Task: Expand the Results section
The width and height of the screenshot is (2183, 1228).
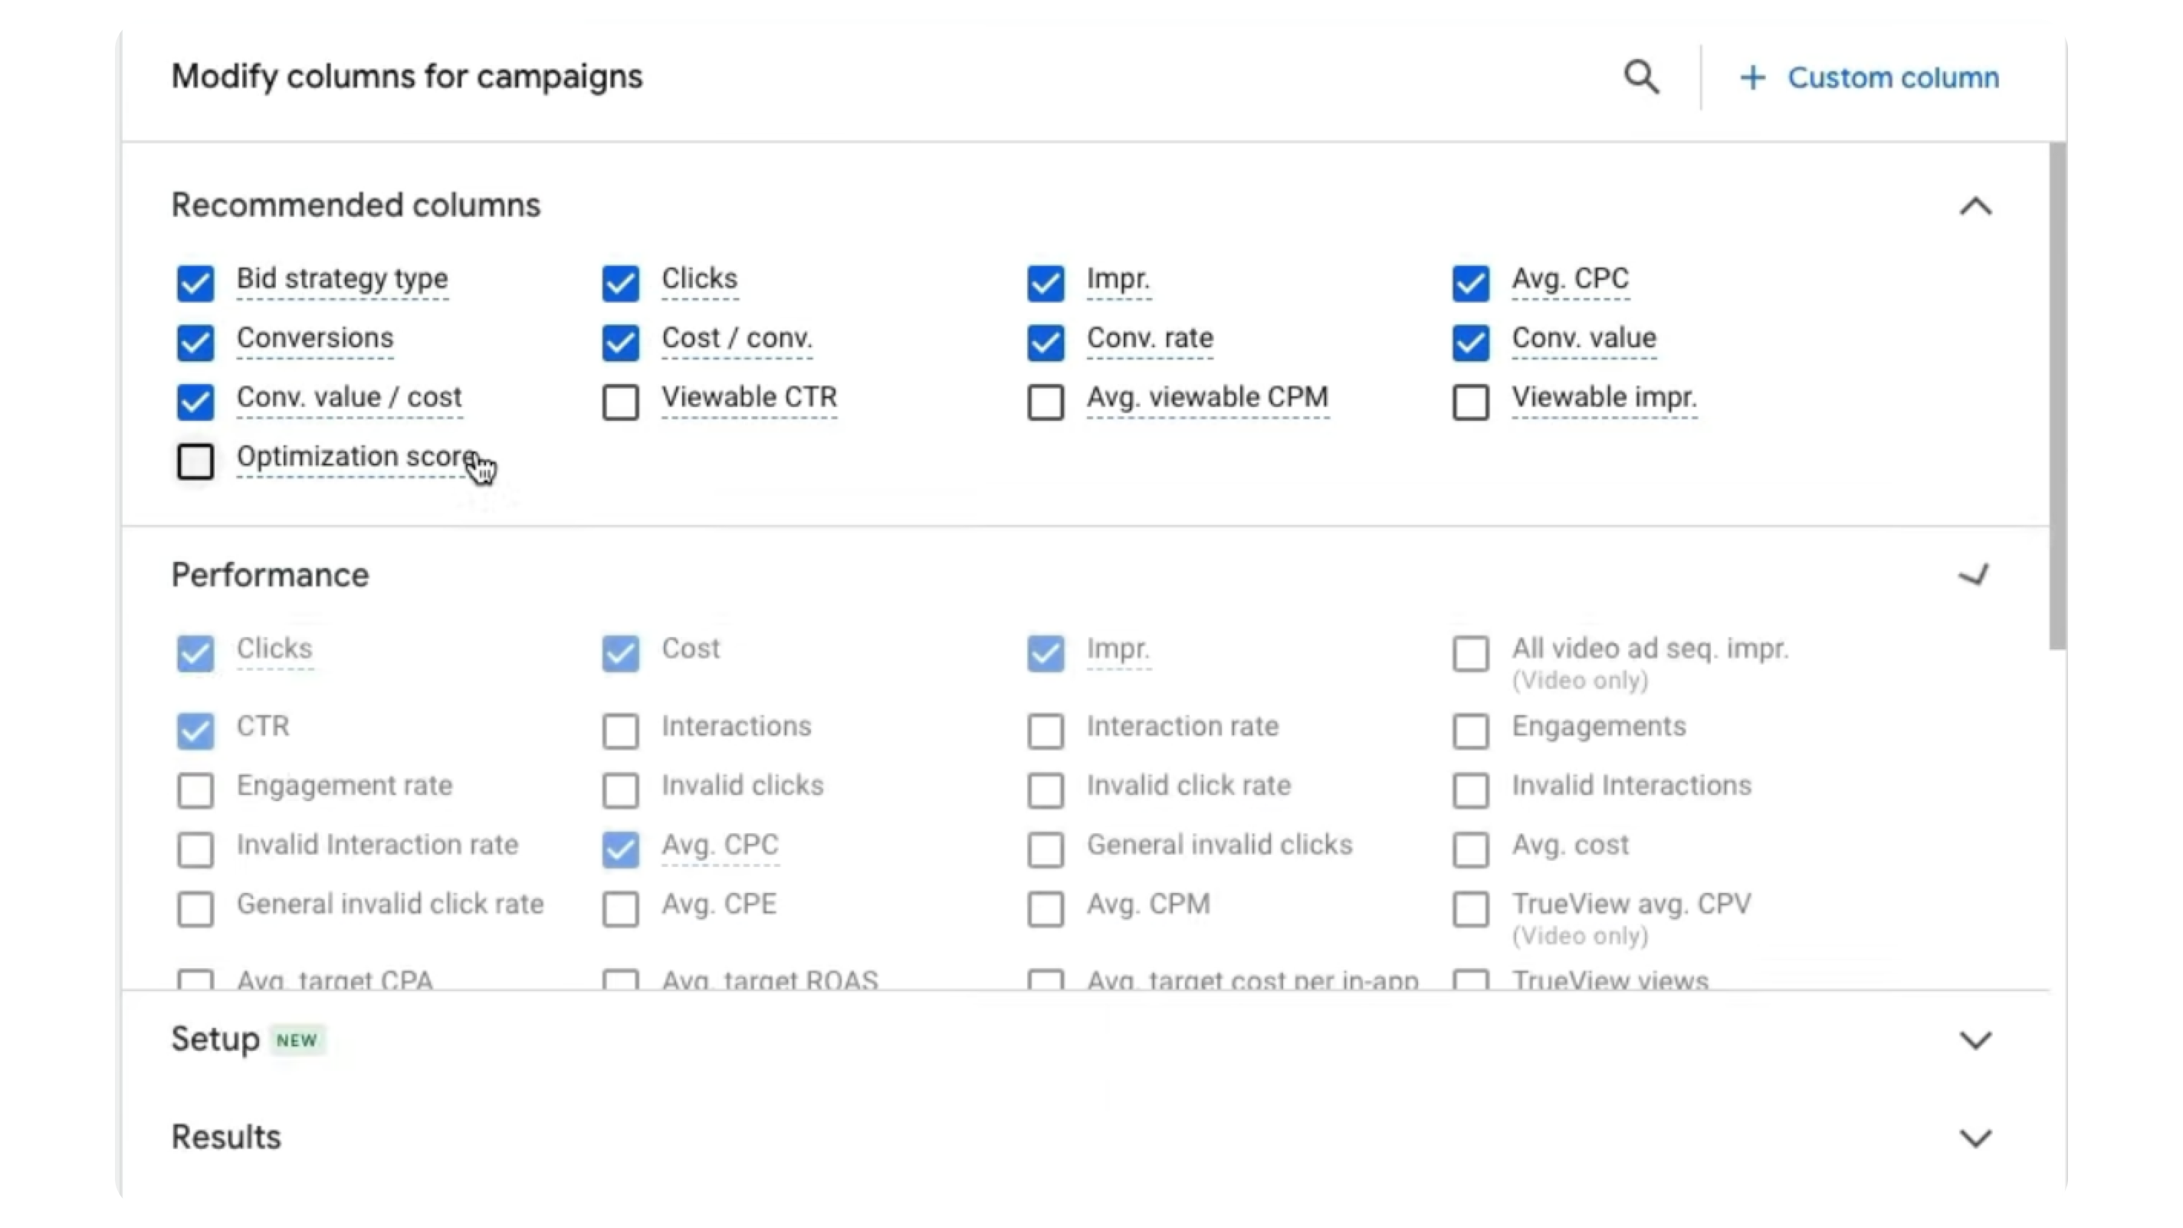Action: [1975, 1138]
